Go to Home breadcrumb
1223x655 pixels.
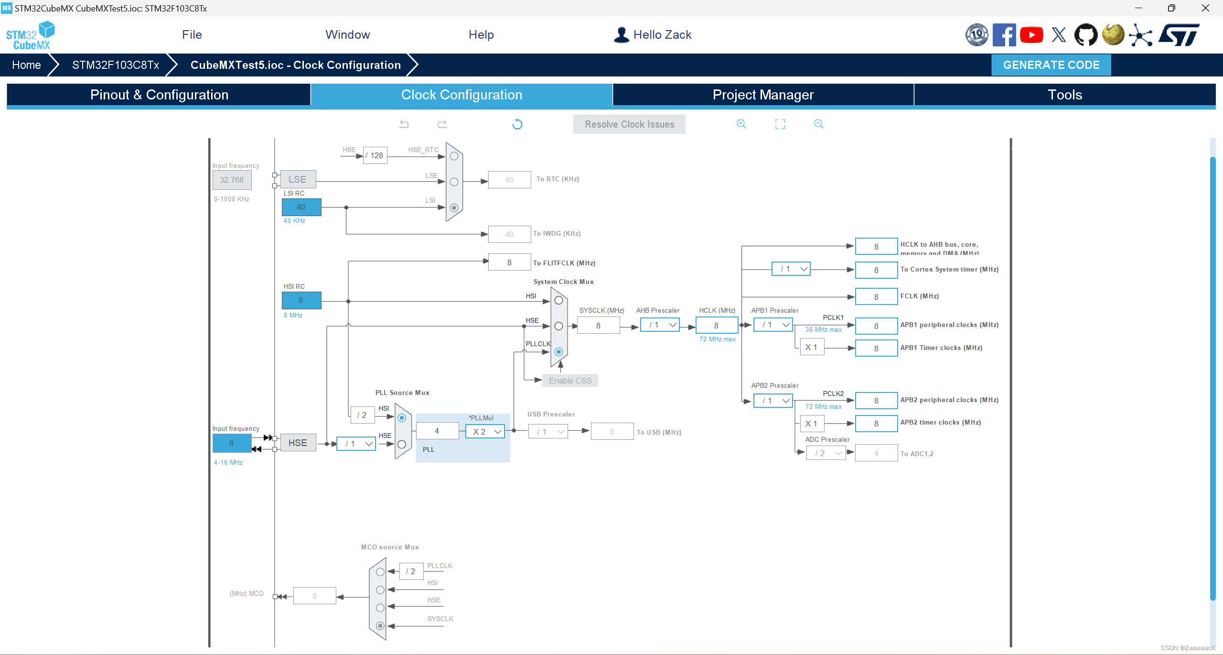(x=26, y=65)
